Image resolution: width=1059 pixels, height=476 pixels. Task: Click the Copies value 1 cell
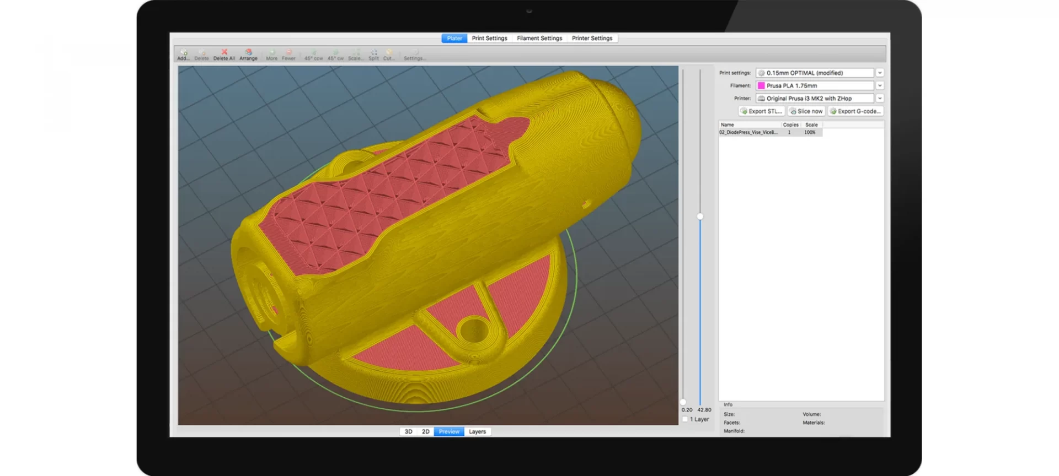(789, 133)
